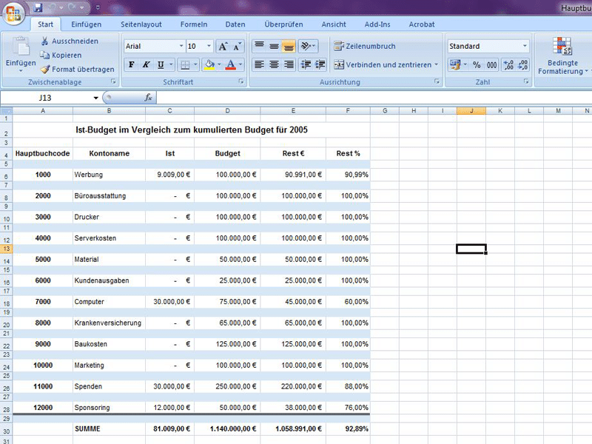Apply percent style format

click(477, 65)
